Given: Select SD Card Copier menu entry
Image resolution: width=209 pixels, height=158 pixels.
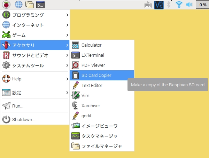Looking at the screenshot, I should (x=96, y=75).
